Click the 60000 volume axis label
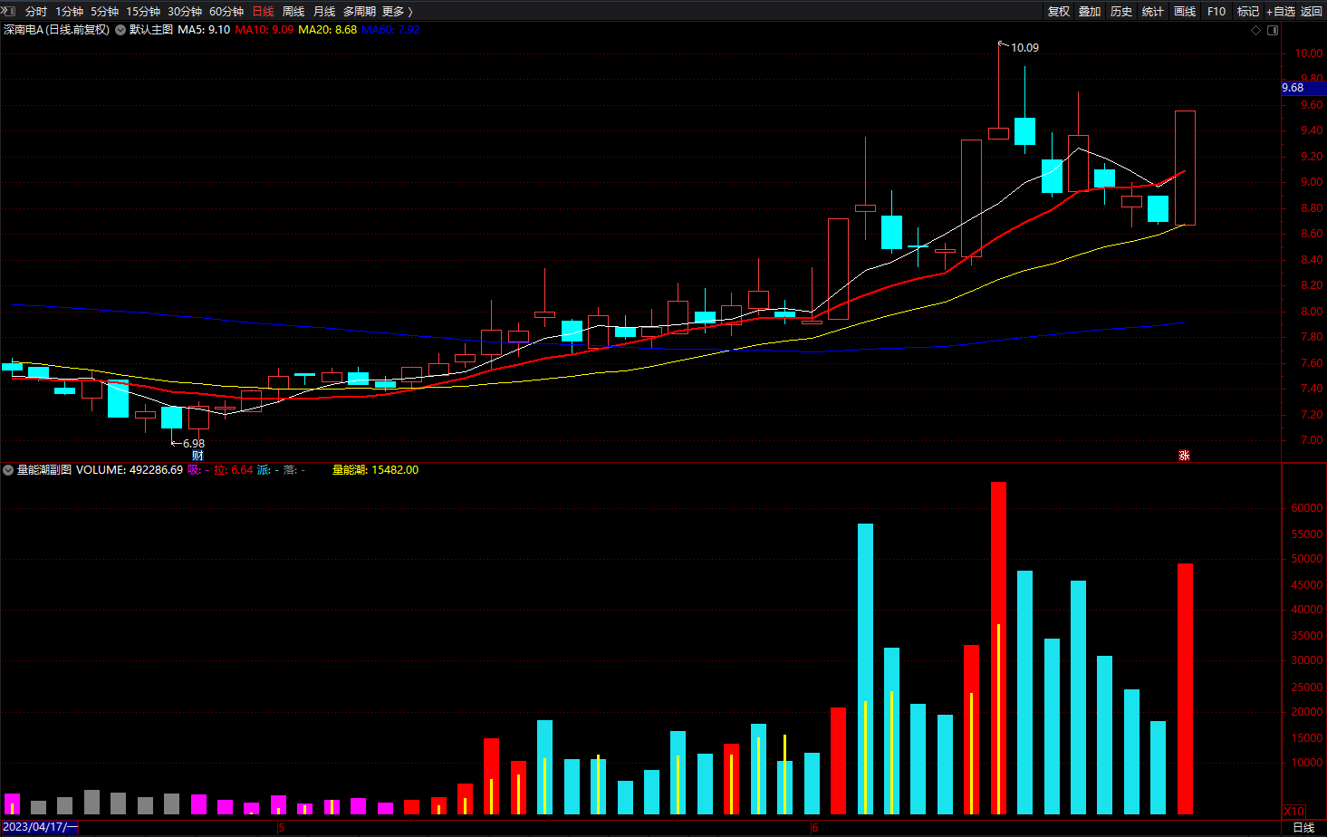This screenshot has width=1327, height=837. [1306, 508]
